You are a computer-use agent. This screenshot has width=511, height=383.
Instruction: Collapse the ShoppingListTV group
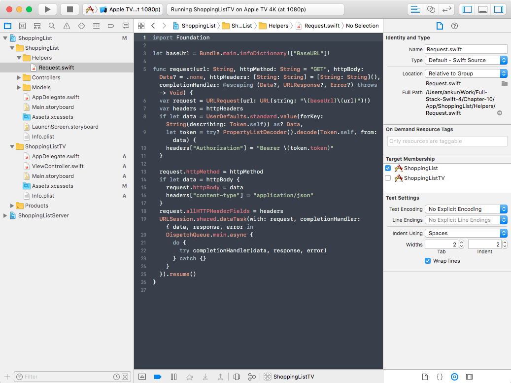(x=12, y=147)
